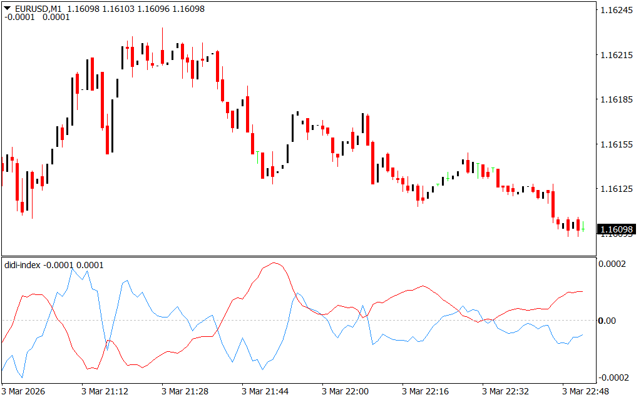Screen dimensions: 641x400
Task: Click the 3 Mar 22:16 time marker
Action: pyautogui.click(x=425, y=391)
